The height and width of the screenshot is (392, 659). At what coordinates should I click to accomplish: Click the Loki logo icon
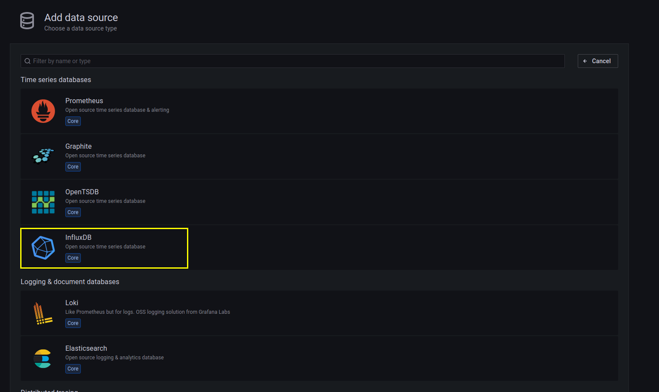click(43, 313)
